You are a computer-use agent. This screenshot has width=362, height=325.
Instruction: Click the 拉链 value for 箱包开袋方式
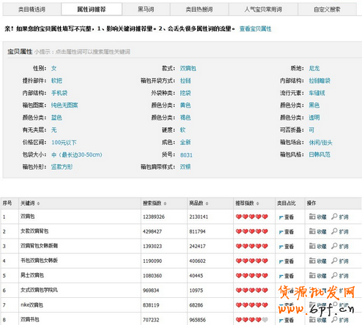(185, 81)
